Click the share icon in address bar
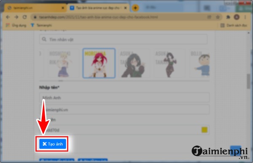This screenshot has height=163, width=253. (x=209, y=17)
